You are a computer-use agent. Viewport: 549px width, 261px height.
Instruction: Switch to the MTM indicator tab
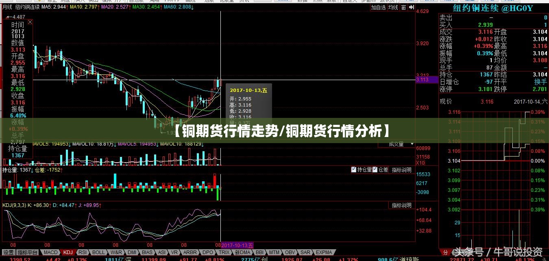coord(274,252)
